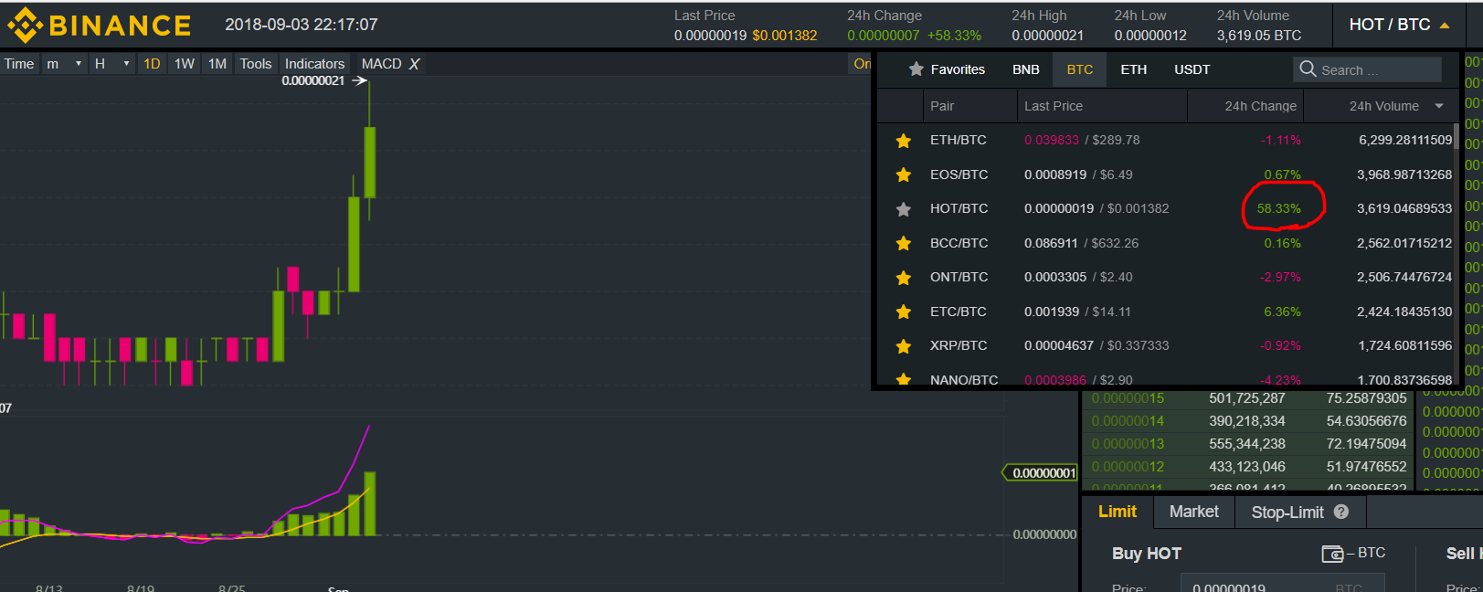Open the Favorites tab
The width and height of the screenshot is (1483, 592).
(x=947, y=69)
